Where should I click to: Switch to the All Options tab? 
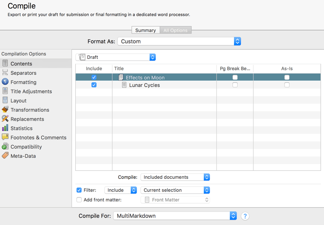175,30
